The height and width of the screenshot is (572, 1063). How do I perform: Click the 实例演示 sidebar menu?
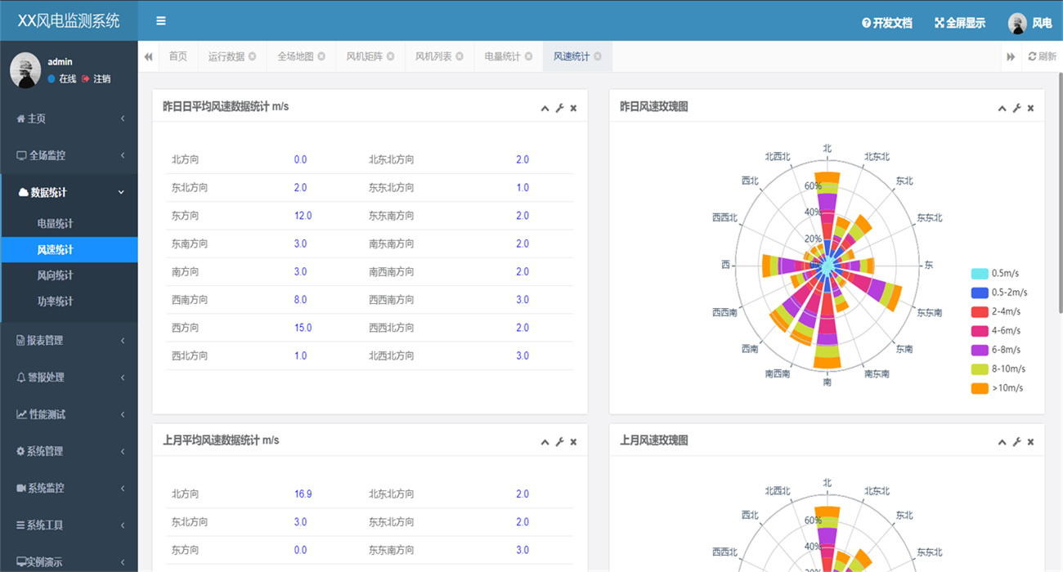pos(69,562)
